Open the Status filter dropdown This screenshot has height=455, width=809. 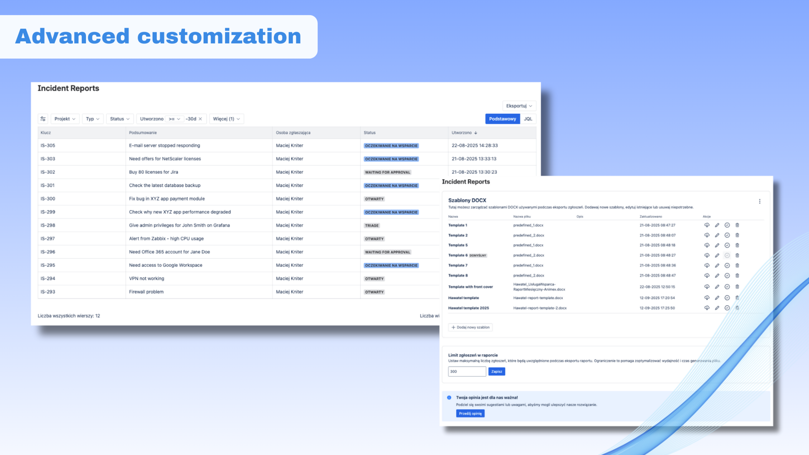point(119,118)
